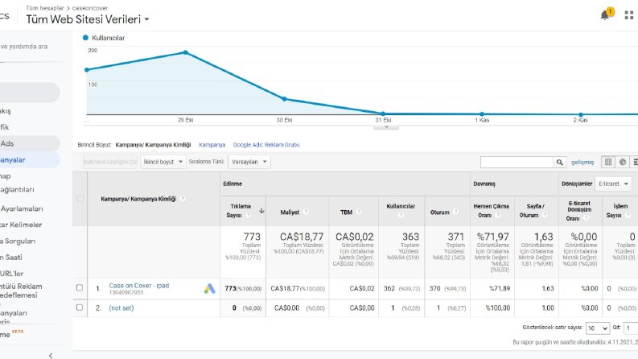The image size is (638, 359).
Task: Click the 30 Eki data point on chart
Action: (285, 99)
